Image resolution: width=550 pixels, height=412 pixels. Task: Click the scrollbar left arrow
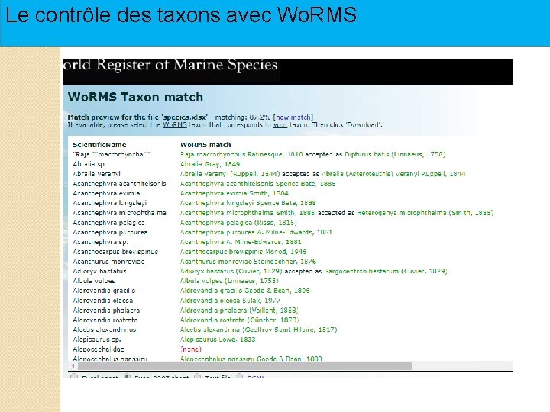coord(73,366)
